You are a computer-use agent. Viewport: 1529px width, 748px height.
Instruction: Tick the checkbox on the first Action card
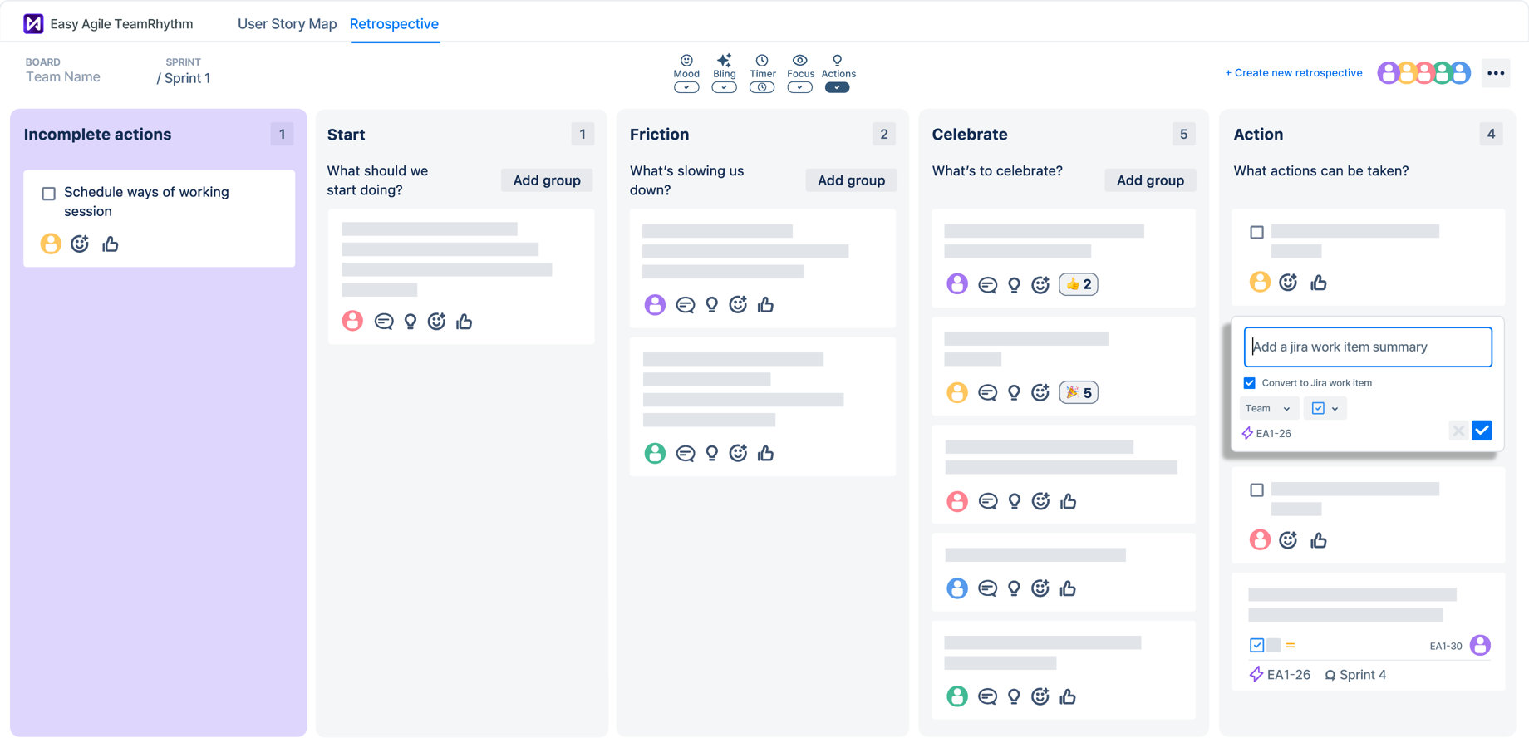coord(1257,233)
